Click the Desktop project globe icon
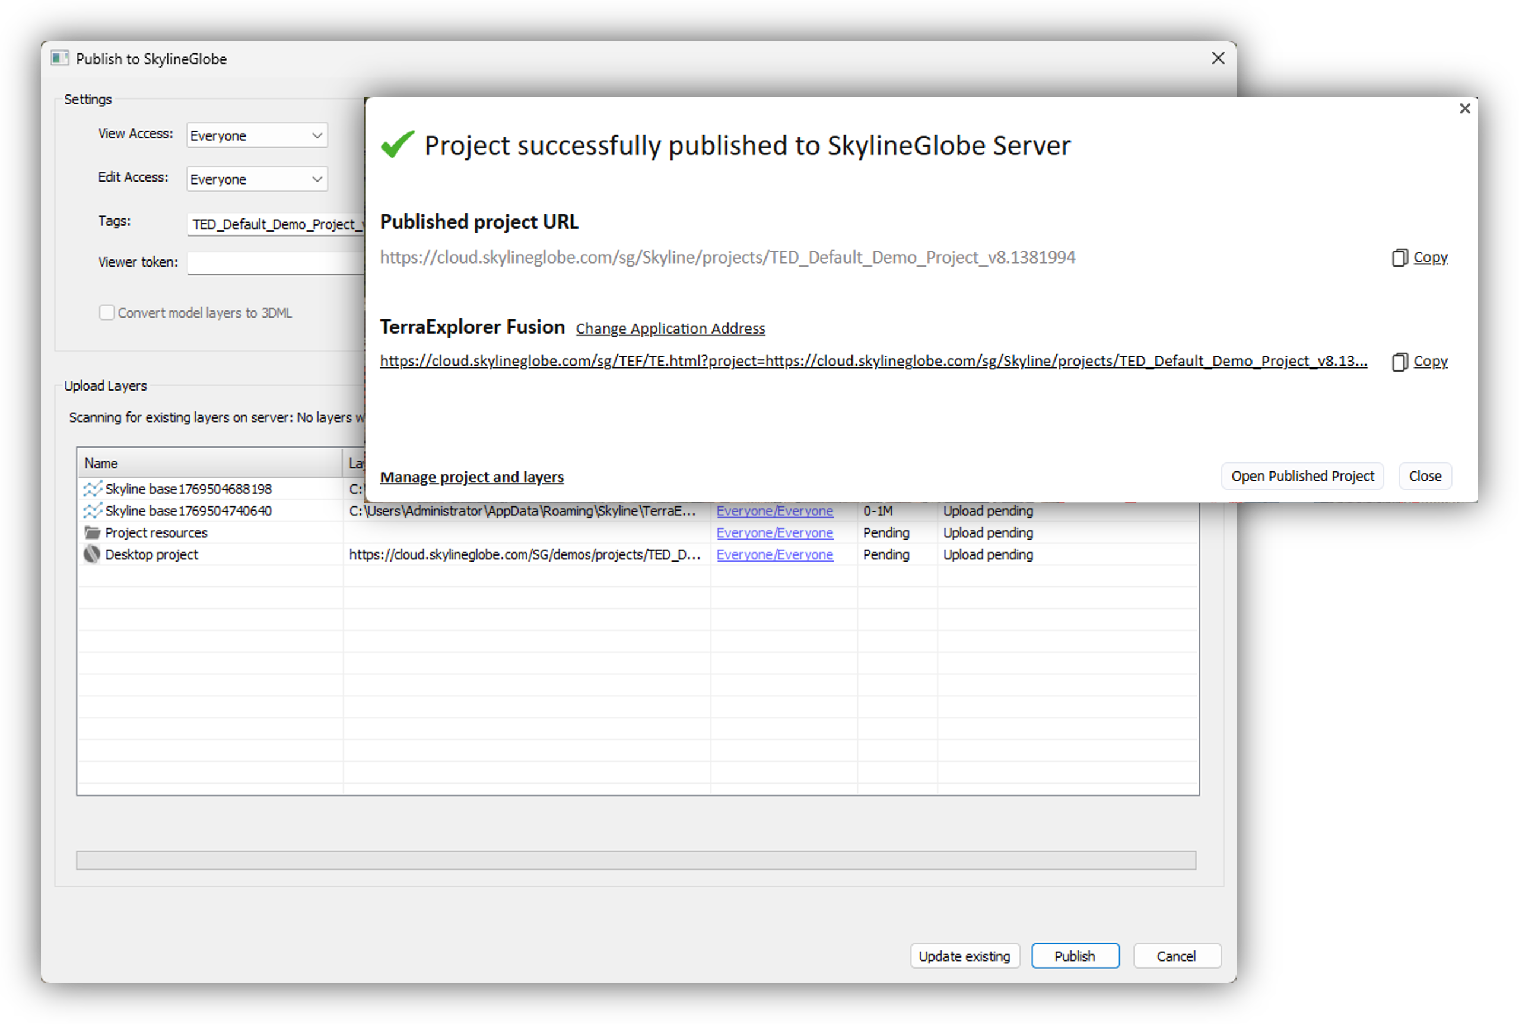The image size is (1519, 1024). [92, 554]
